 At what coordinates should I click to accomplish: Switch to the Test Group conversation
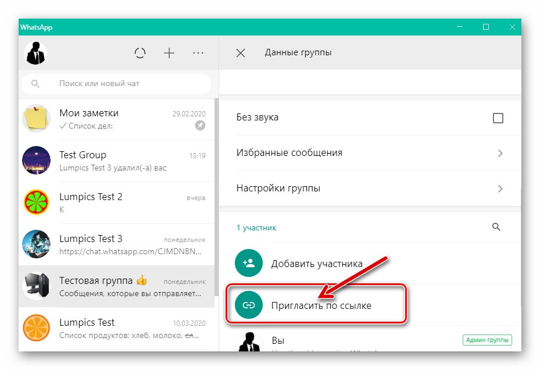pos(116,161)
